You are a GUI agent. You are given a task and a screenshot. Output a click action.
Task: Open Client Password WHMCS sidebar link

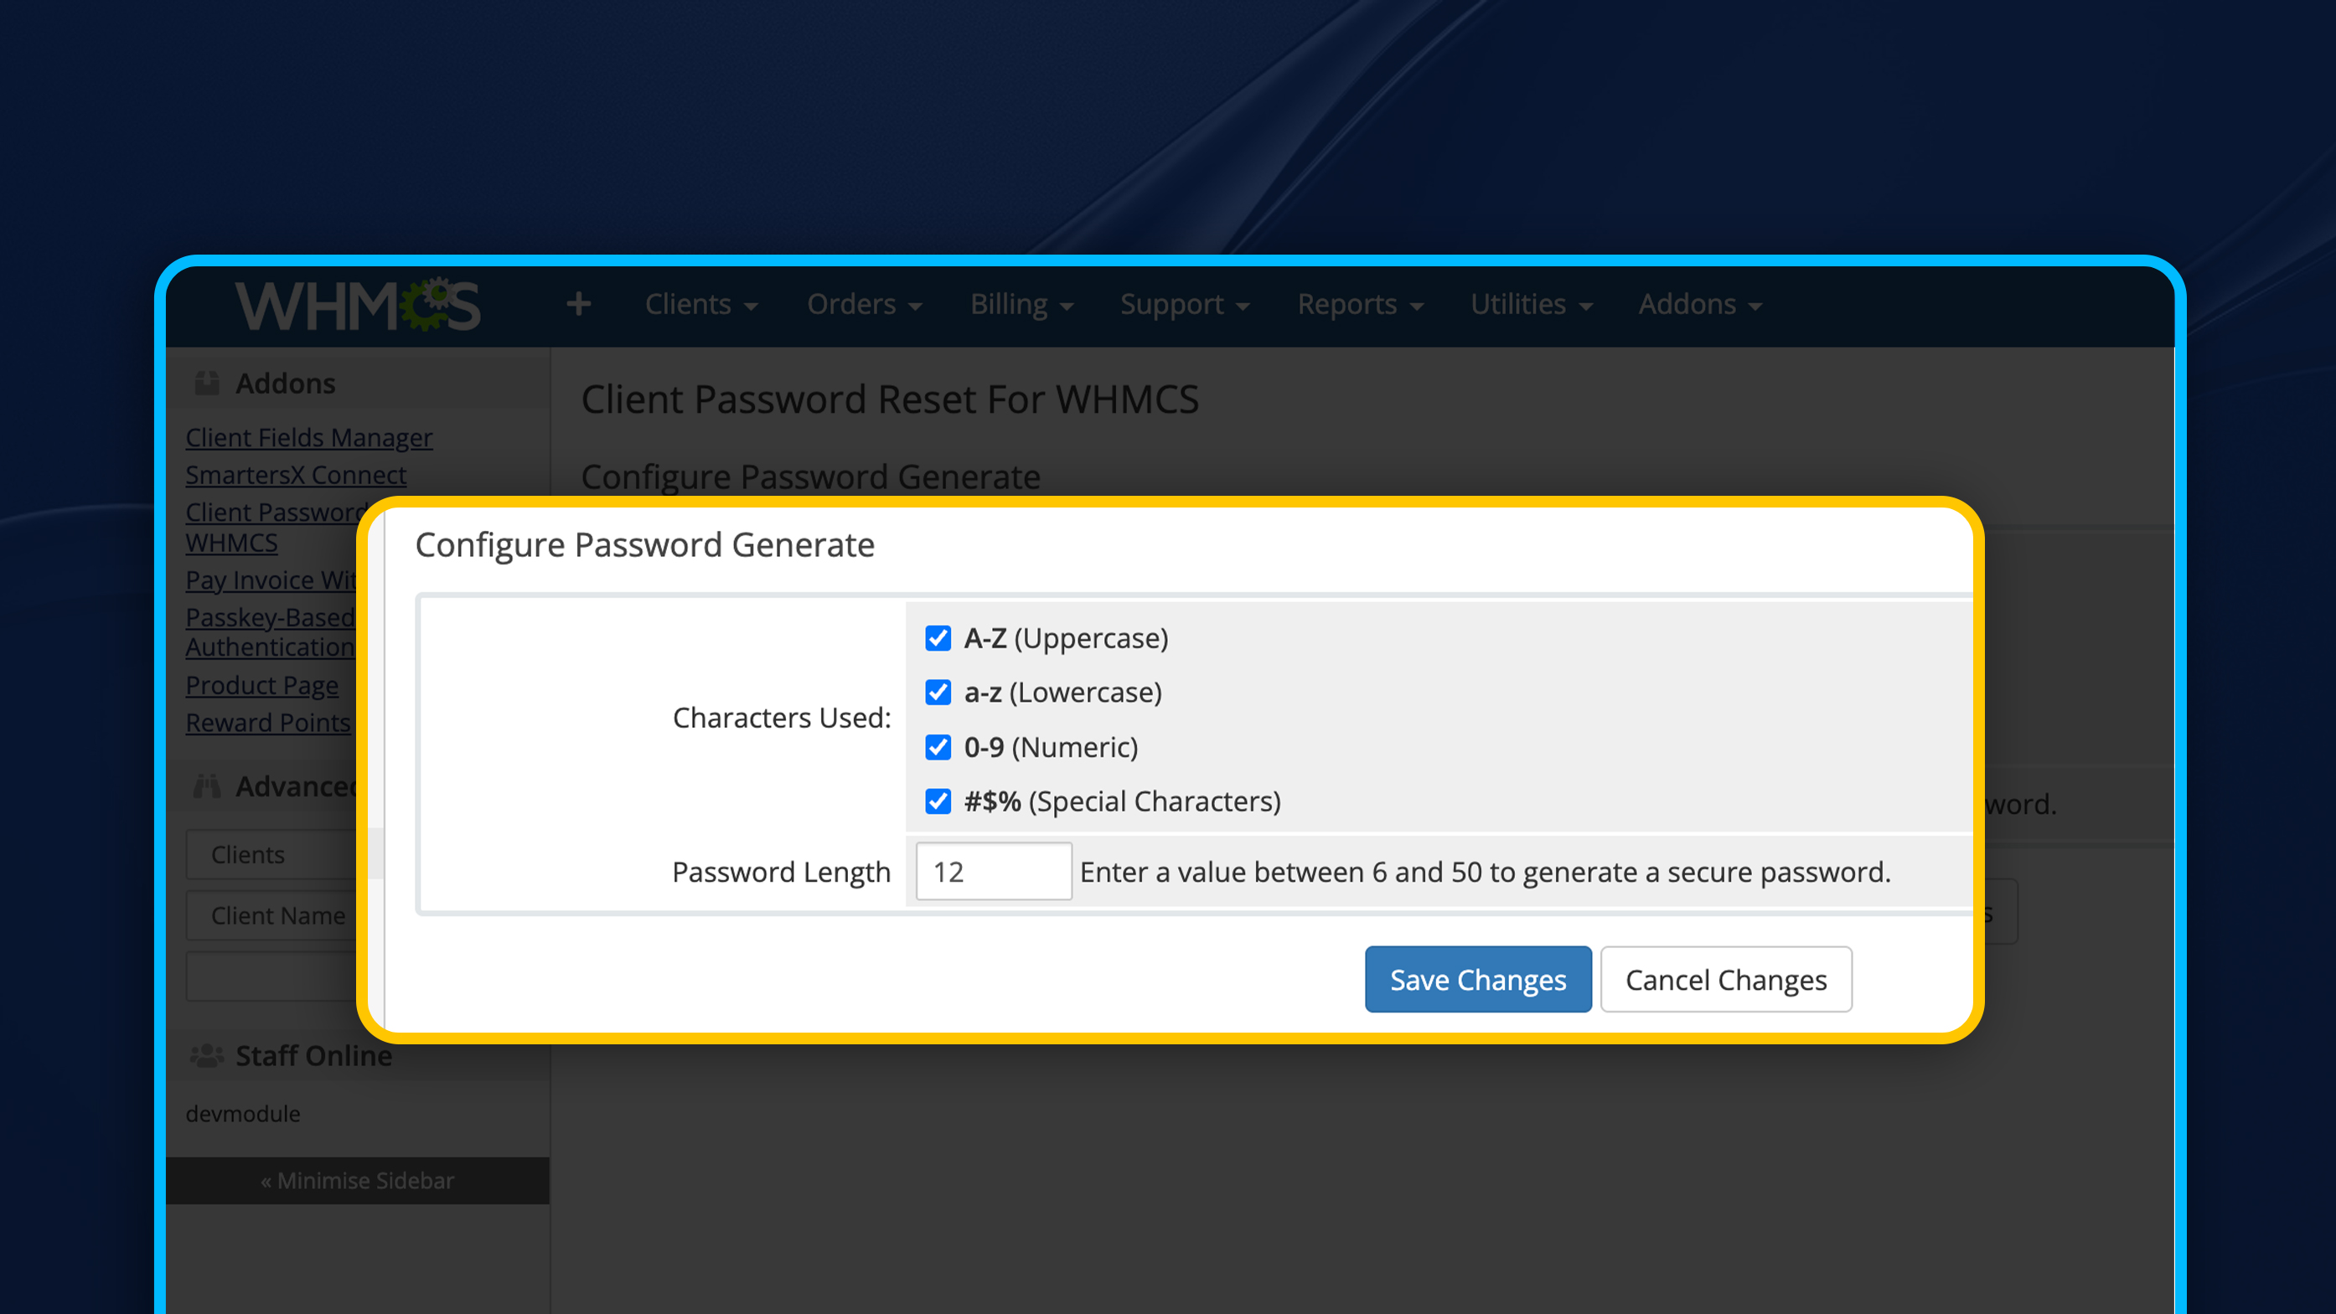272,528
